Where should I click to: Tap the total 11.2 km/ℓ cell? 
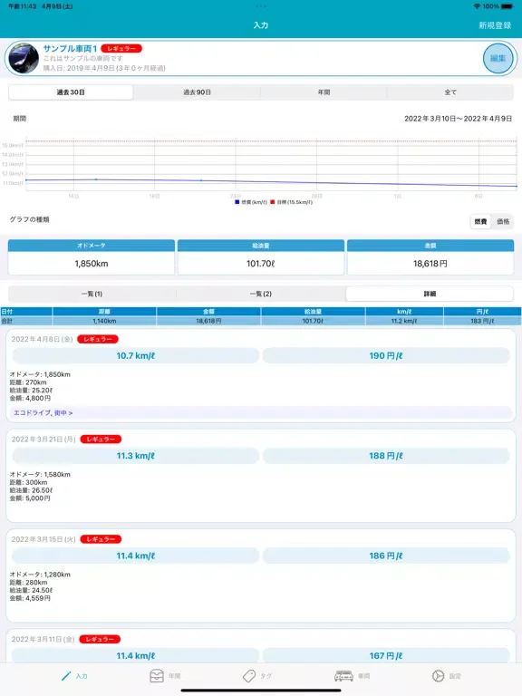coord(404,321)
